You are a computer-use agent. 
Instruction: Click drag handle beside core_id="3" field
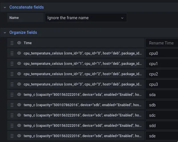click(x=12, y=84)
